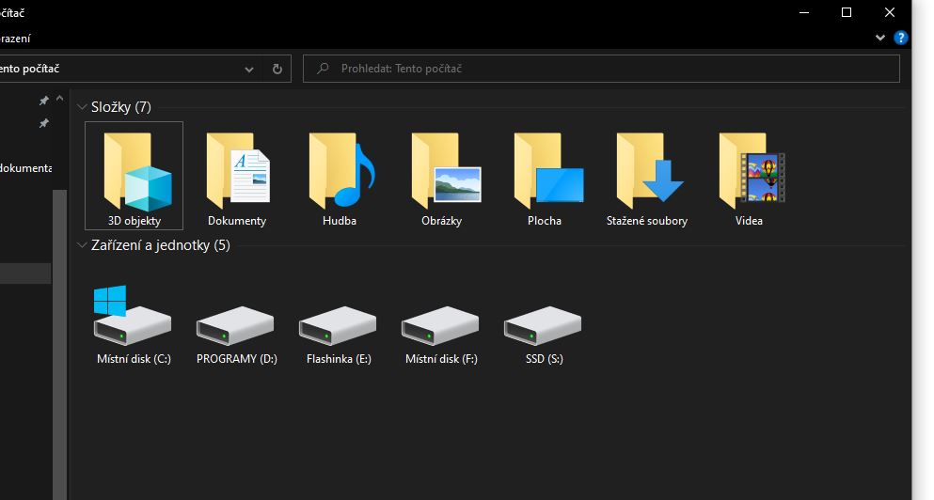This screenshot has width=934, height=500.
Task: Select the Obrázky pictures folder
Action: pos(442,174)
